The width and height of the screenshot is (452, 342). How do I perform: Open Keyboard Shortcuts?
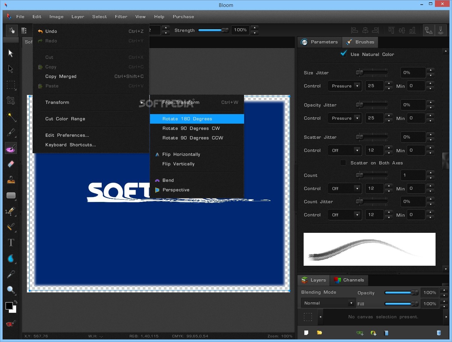tap(91, 145)
